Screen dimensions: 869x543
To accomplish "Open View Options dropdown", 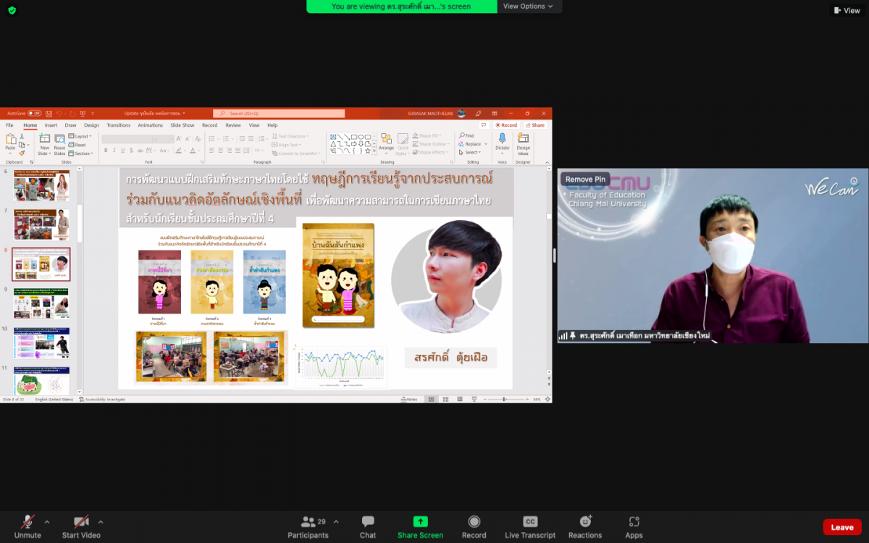I will (528, 7).
